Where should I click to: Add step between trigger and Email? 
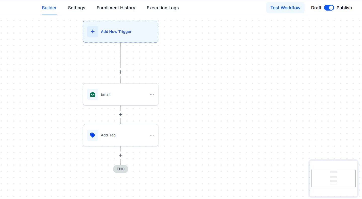121,72
